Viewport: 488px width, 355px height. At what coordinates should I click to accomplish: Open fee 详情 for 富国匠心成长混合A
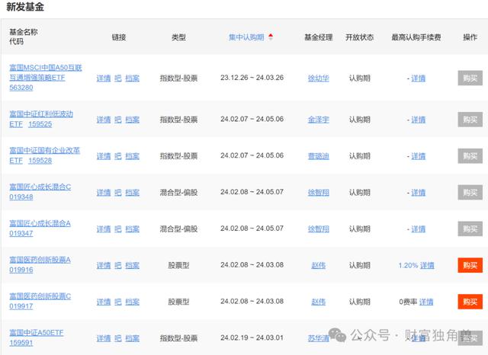(419, 229)
